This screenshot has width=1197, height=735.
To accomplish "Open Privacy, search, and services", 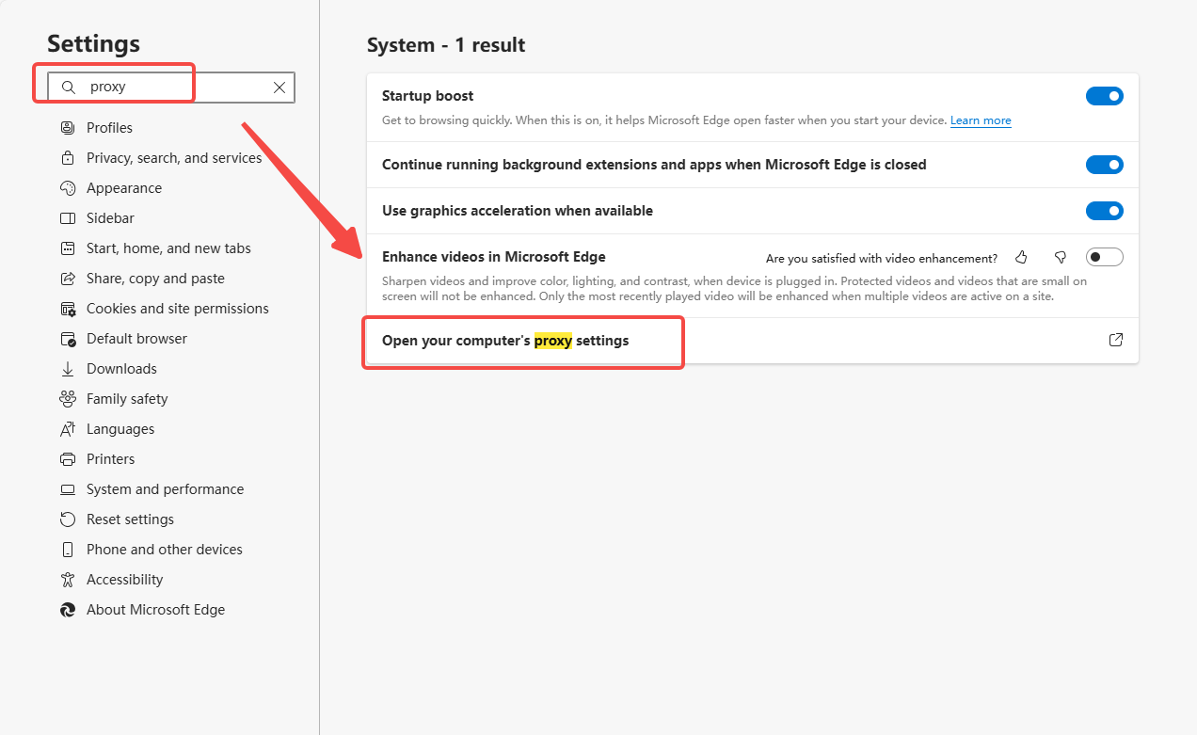I will point(174,158).
